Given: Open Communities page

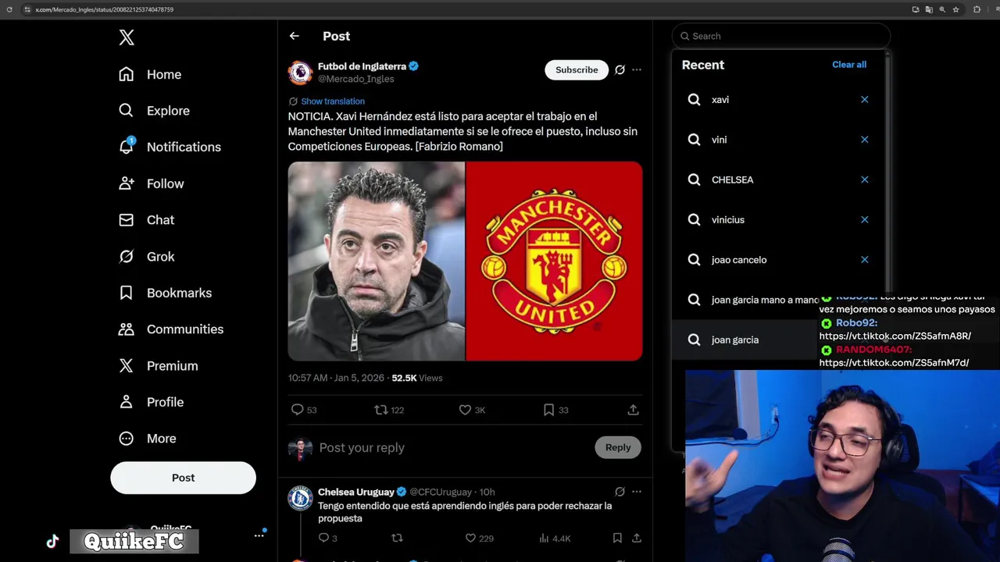Looking at the screenshot, I should (170, 329).
